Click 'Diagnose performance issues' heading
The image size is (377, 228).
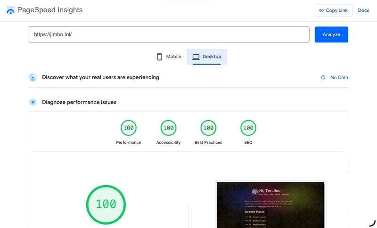(79, 102)
